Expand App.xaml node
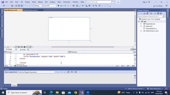This screenshot has height=95, width=170. (141, 26)
